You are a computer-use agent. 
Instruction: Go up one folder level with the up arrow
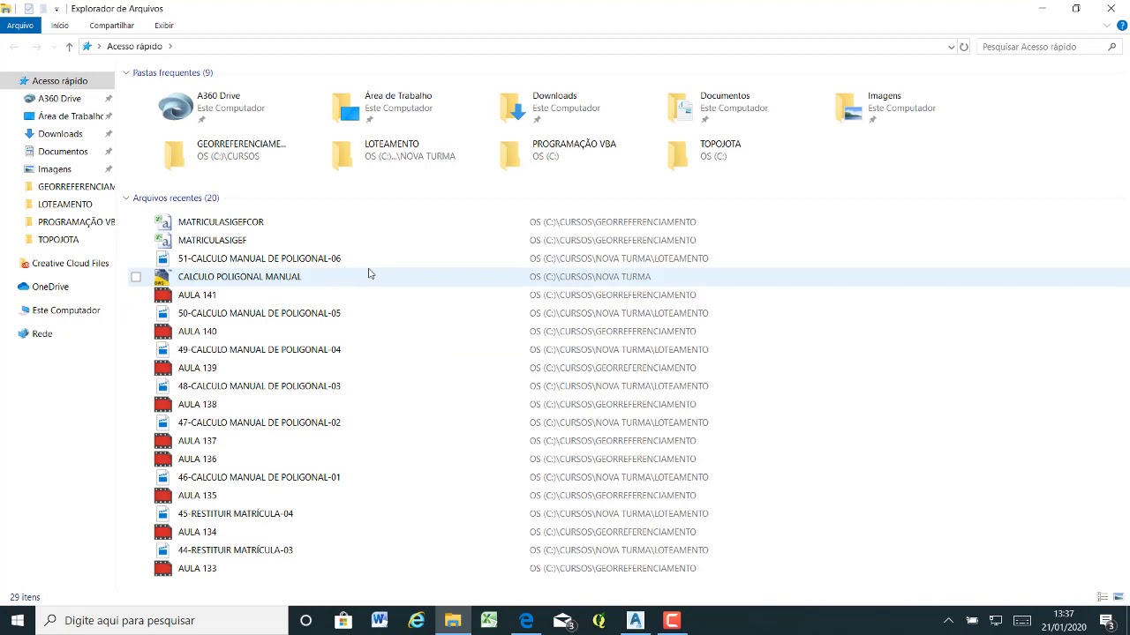(69, 47)
